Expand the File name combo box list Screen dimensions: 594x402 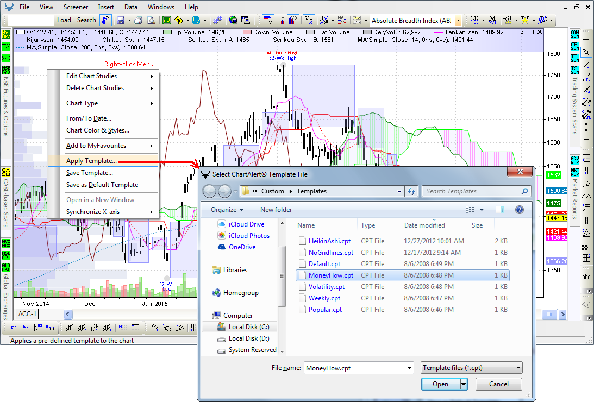409,368
